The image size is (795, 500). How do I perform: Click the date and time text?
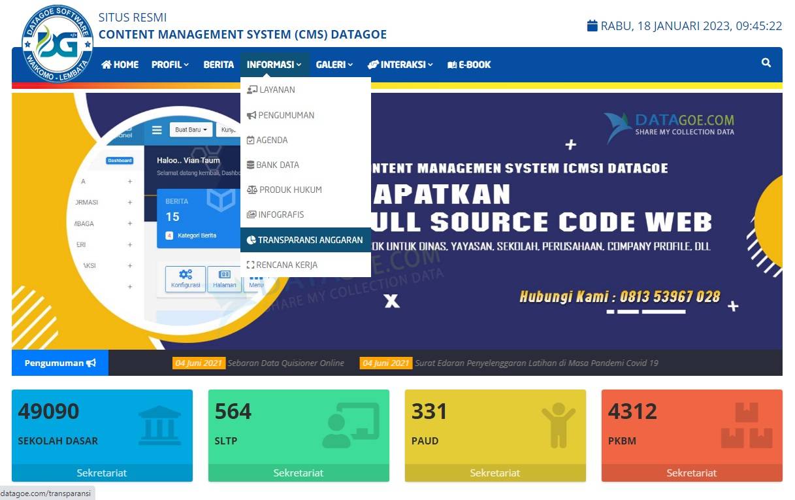pos(691,26)
